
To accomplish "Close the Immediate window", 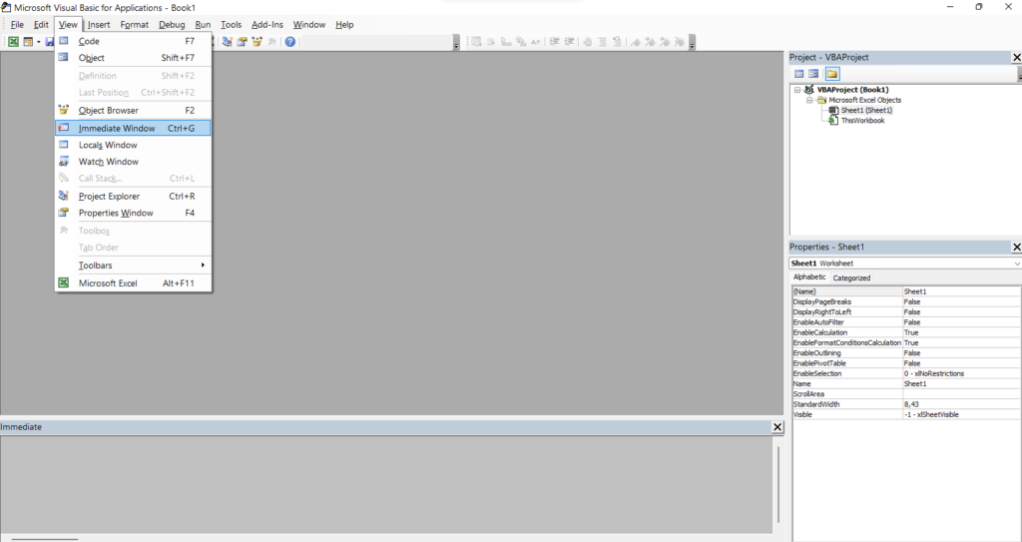I will [x=776, y=427].
